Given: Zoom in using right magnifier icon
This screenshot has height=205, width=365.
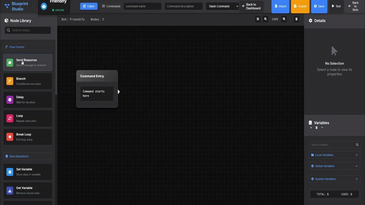Looking at the screenshot, I should (x=284, y=19).
